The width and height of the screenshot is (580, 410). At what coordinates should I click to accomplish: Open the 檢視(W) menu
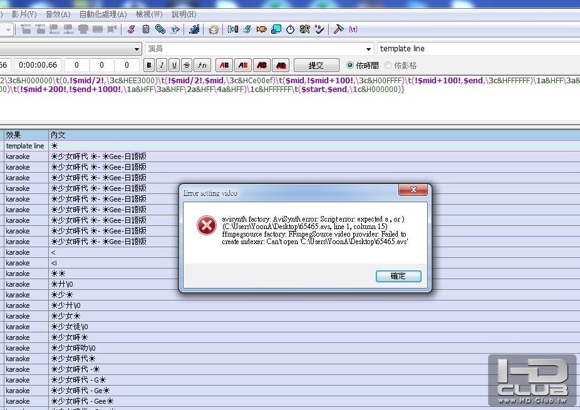[x=149, y=14]
